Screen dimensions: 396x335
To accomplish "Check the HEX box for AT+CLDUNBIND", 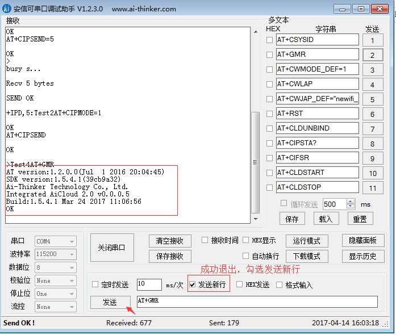I will coord(270,128).
